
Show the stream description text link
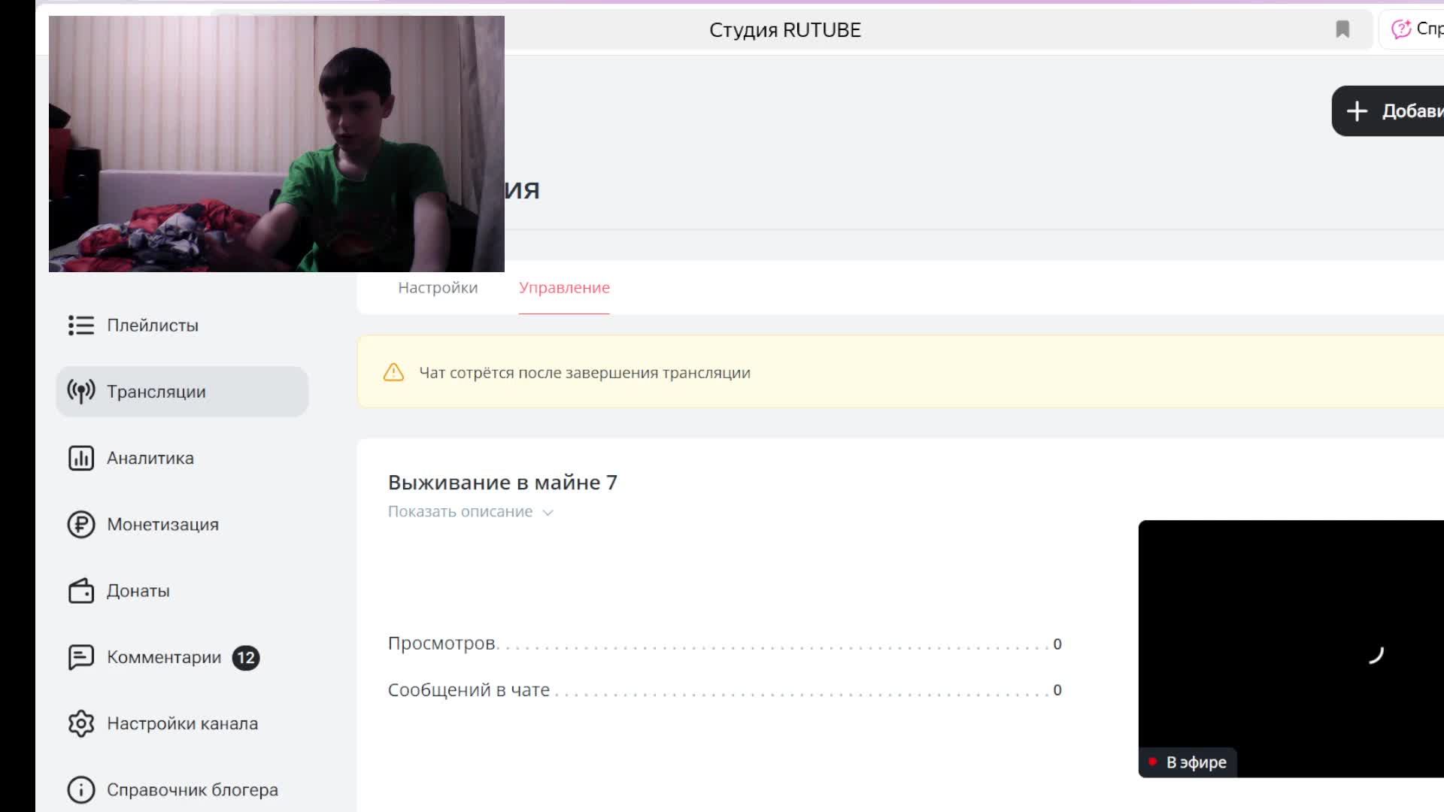(460, 511)
